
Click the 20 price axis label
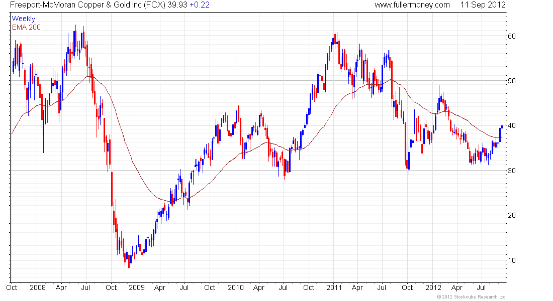click(511, 215)
